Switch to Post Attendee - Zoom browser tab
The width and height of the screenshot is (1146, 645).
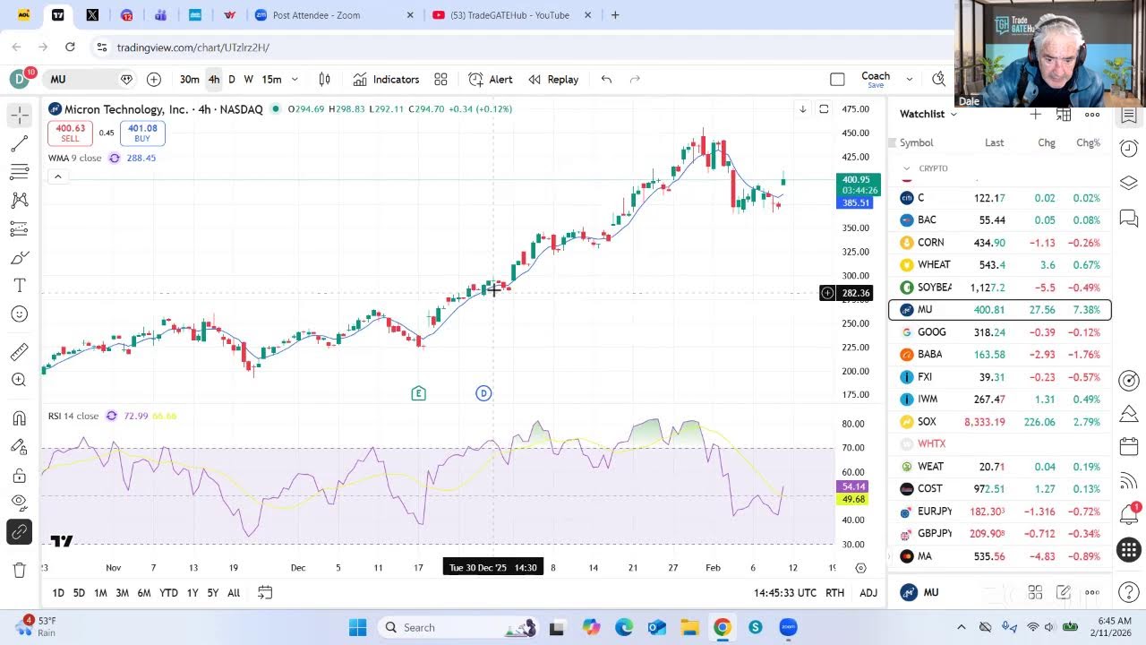335,15
